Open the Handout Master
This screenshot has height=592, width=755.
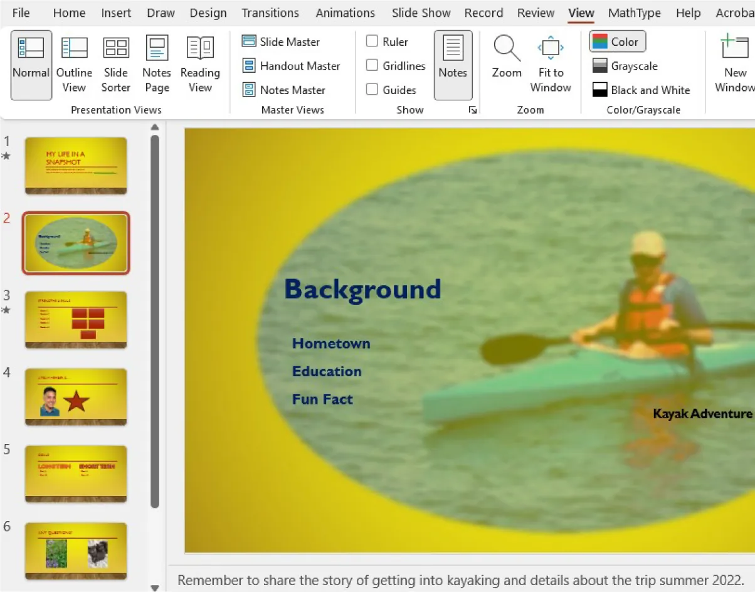[x=291, y=66]
